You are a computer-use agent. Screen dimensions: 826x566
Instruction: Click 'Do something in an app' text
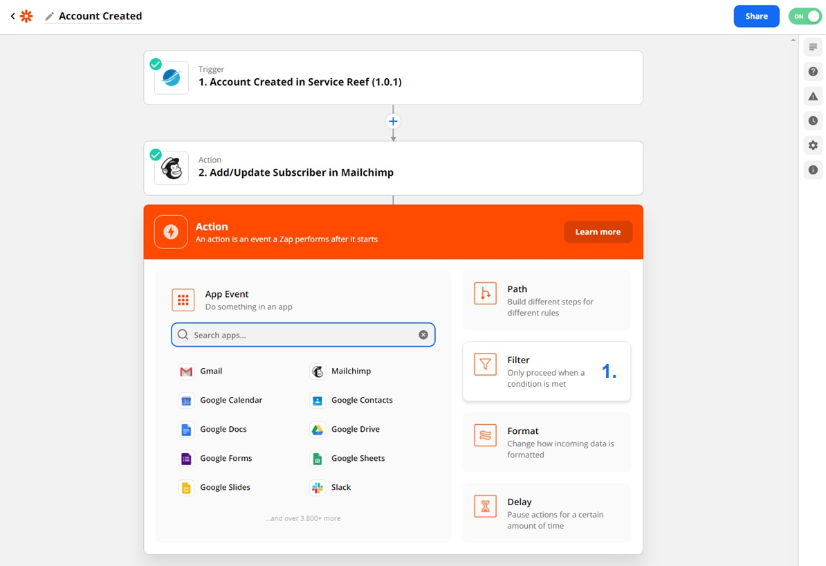click(x=248, y=307)
